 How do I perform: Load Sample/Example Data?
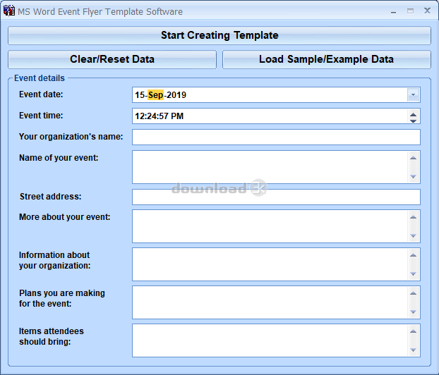(x=326, y=59)
